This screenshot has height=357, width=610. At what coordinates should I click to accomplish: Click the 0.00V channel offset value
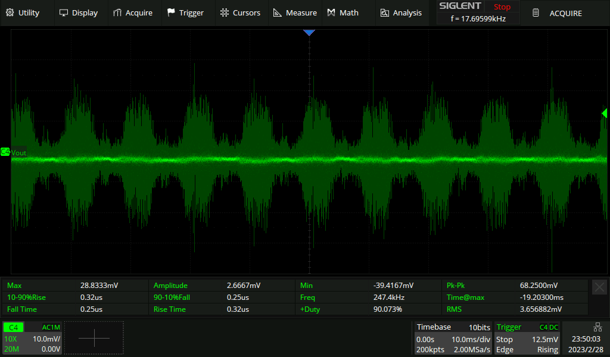click(51, 349)
